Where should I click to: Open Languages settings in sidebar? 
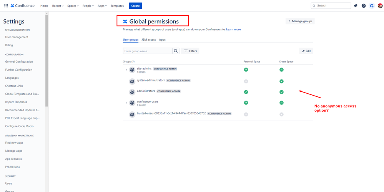12,78
